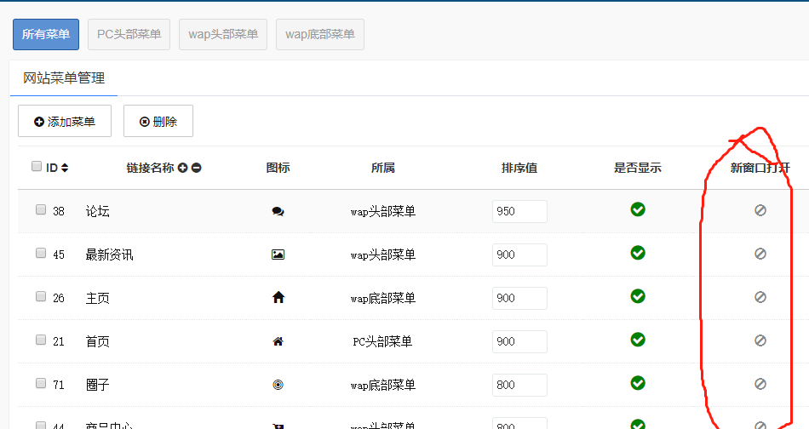Click the 添加菜单 button
This screenshot has height=429, width=809.
65,122
